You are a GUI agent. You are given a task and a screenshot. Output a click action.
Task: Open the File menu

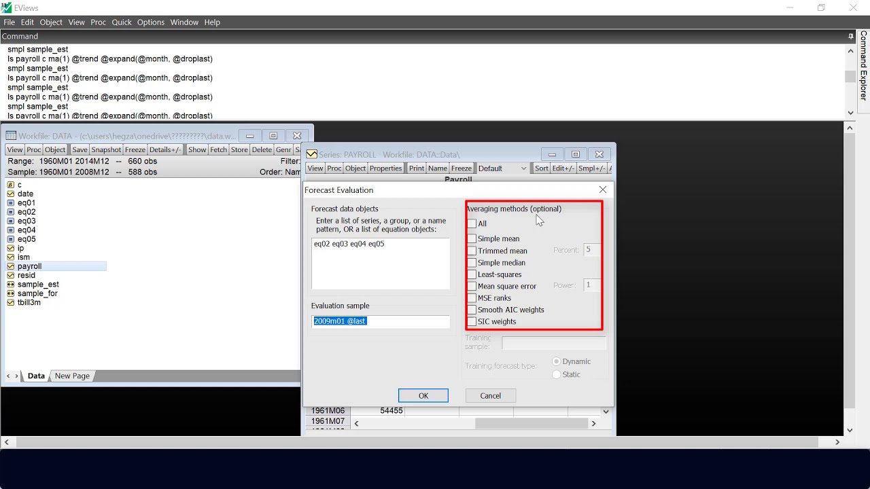9,22
